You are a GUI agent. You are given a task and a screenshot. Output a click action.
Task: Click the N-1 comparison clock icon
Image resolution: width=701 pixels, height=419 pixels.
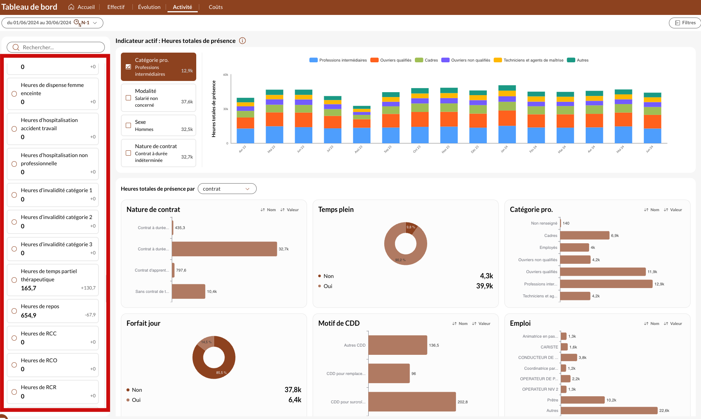tap(77, 23)
